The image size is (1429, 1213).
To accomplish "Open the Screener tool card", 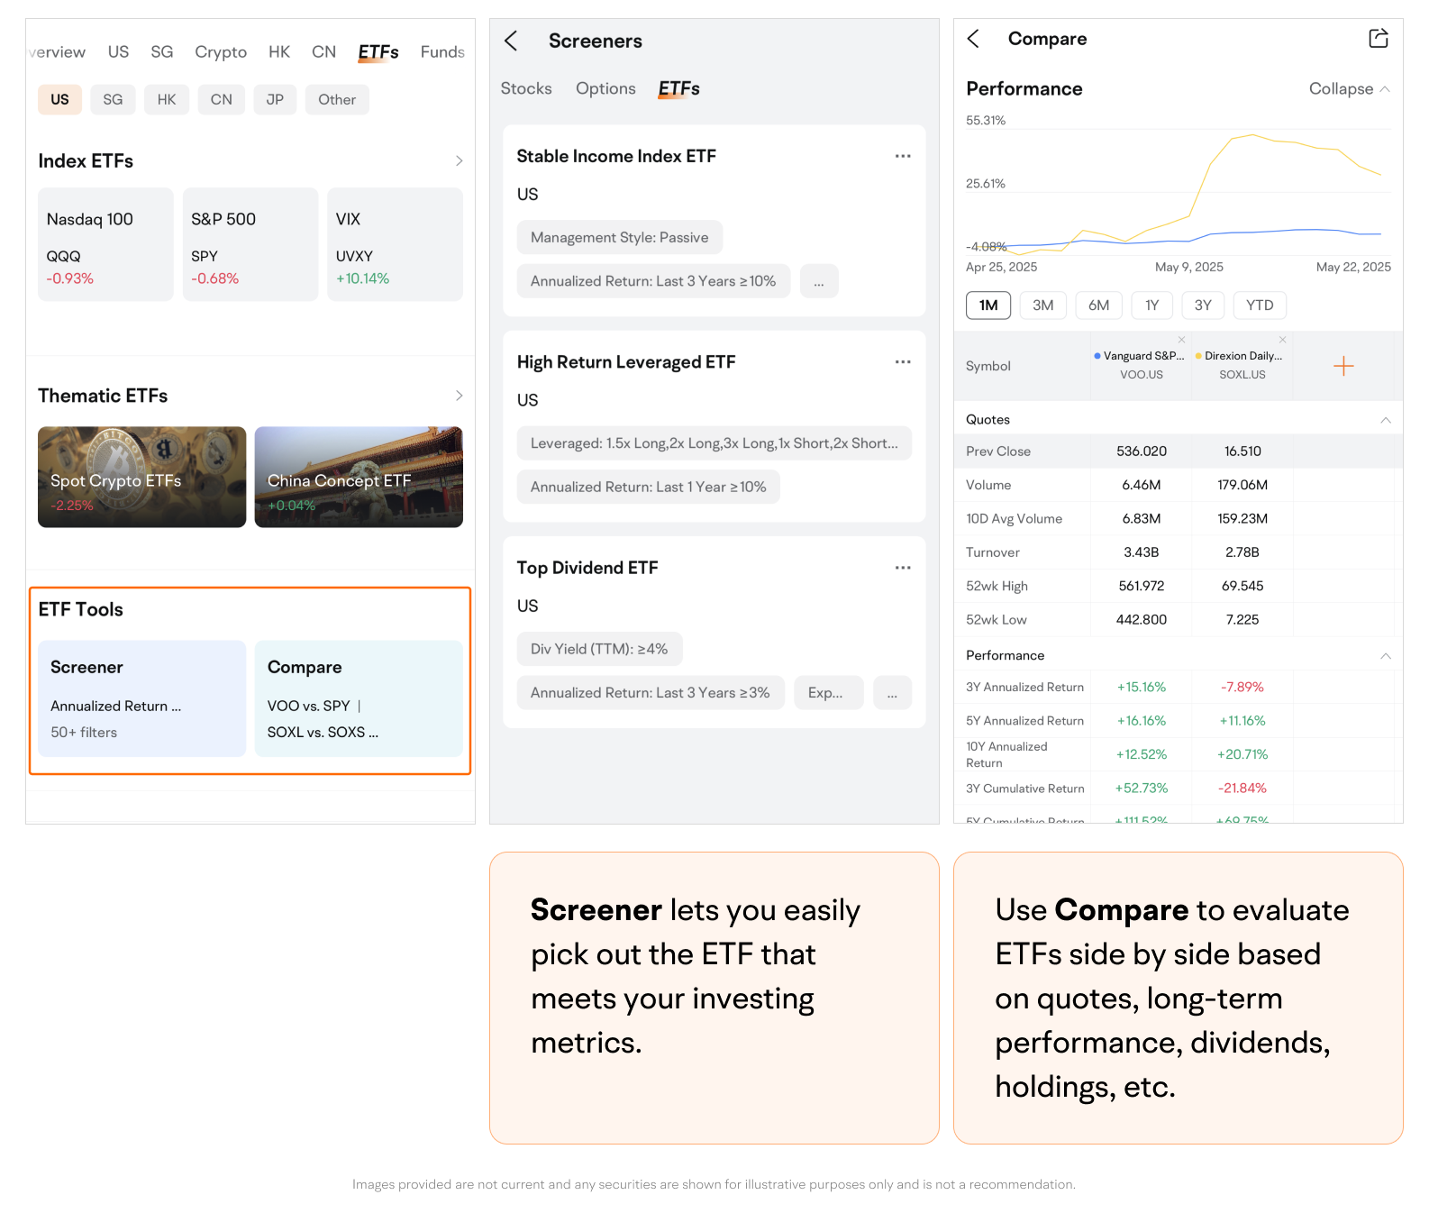I will [141, 698].
